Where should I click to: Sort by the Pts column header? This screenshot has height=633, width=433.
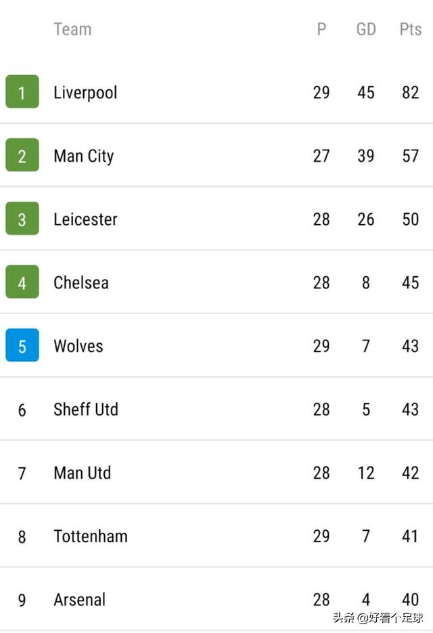(411, 29)
